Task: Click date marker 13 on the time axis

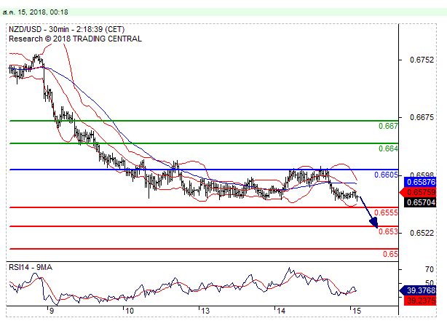Action: (205, 311)
